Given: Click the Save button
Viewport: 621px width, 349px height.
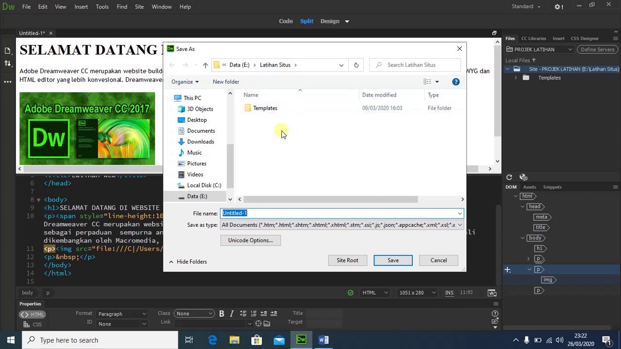Looking at the screenshot, I should tap(393, 260).
